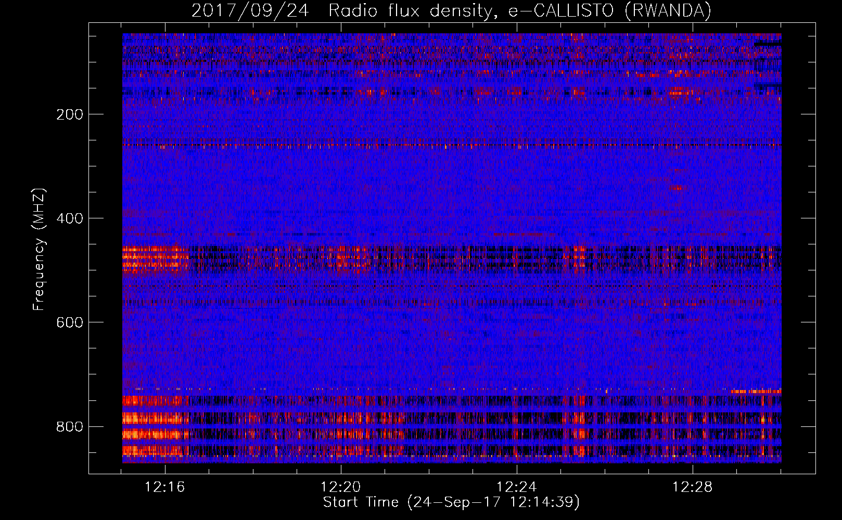Click the '600' frequency tick label
Image resolution: width=842 pixels, height=520 pixels.
[x=69, y=322]
